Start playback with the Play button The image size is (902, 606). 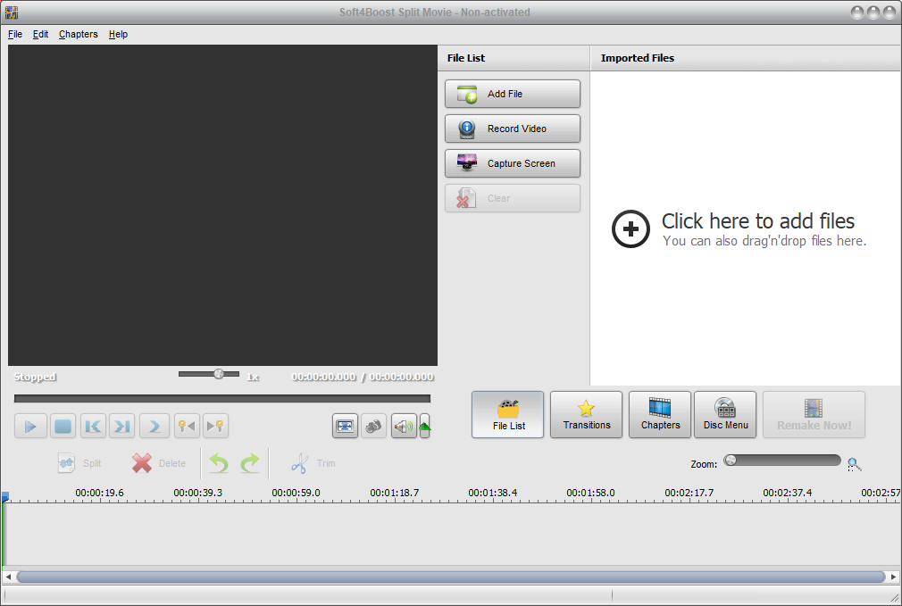[x=30, y=426]
